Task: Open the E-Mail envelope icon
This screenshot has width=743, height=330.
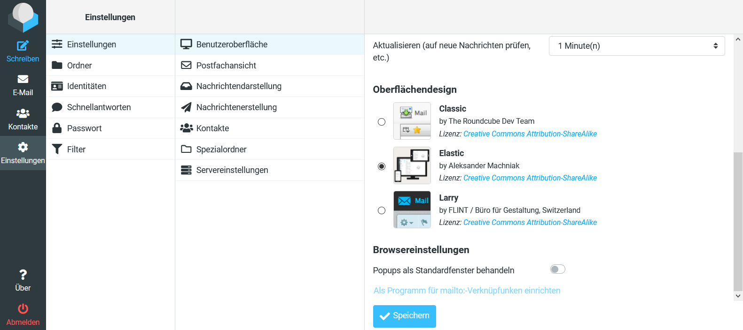Action: coord(23,79)
